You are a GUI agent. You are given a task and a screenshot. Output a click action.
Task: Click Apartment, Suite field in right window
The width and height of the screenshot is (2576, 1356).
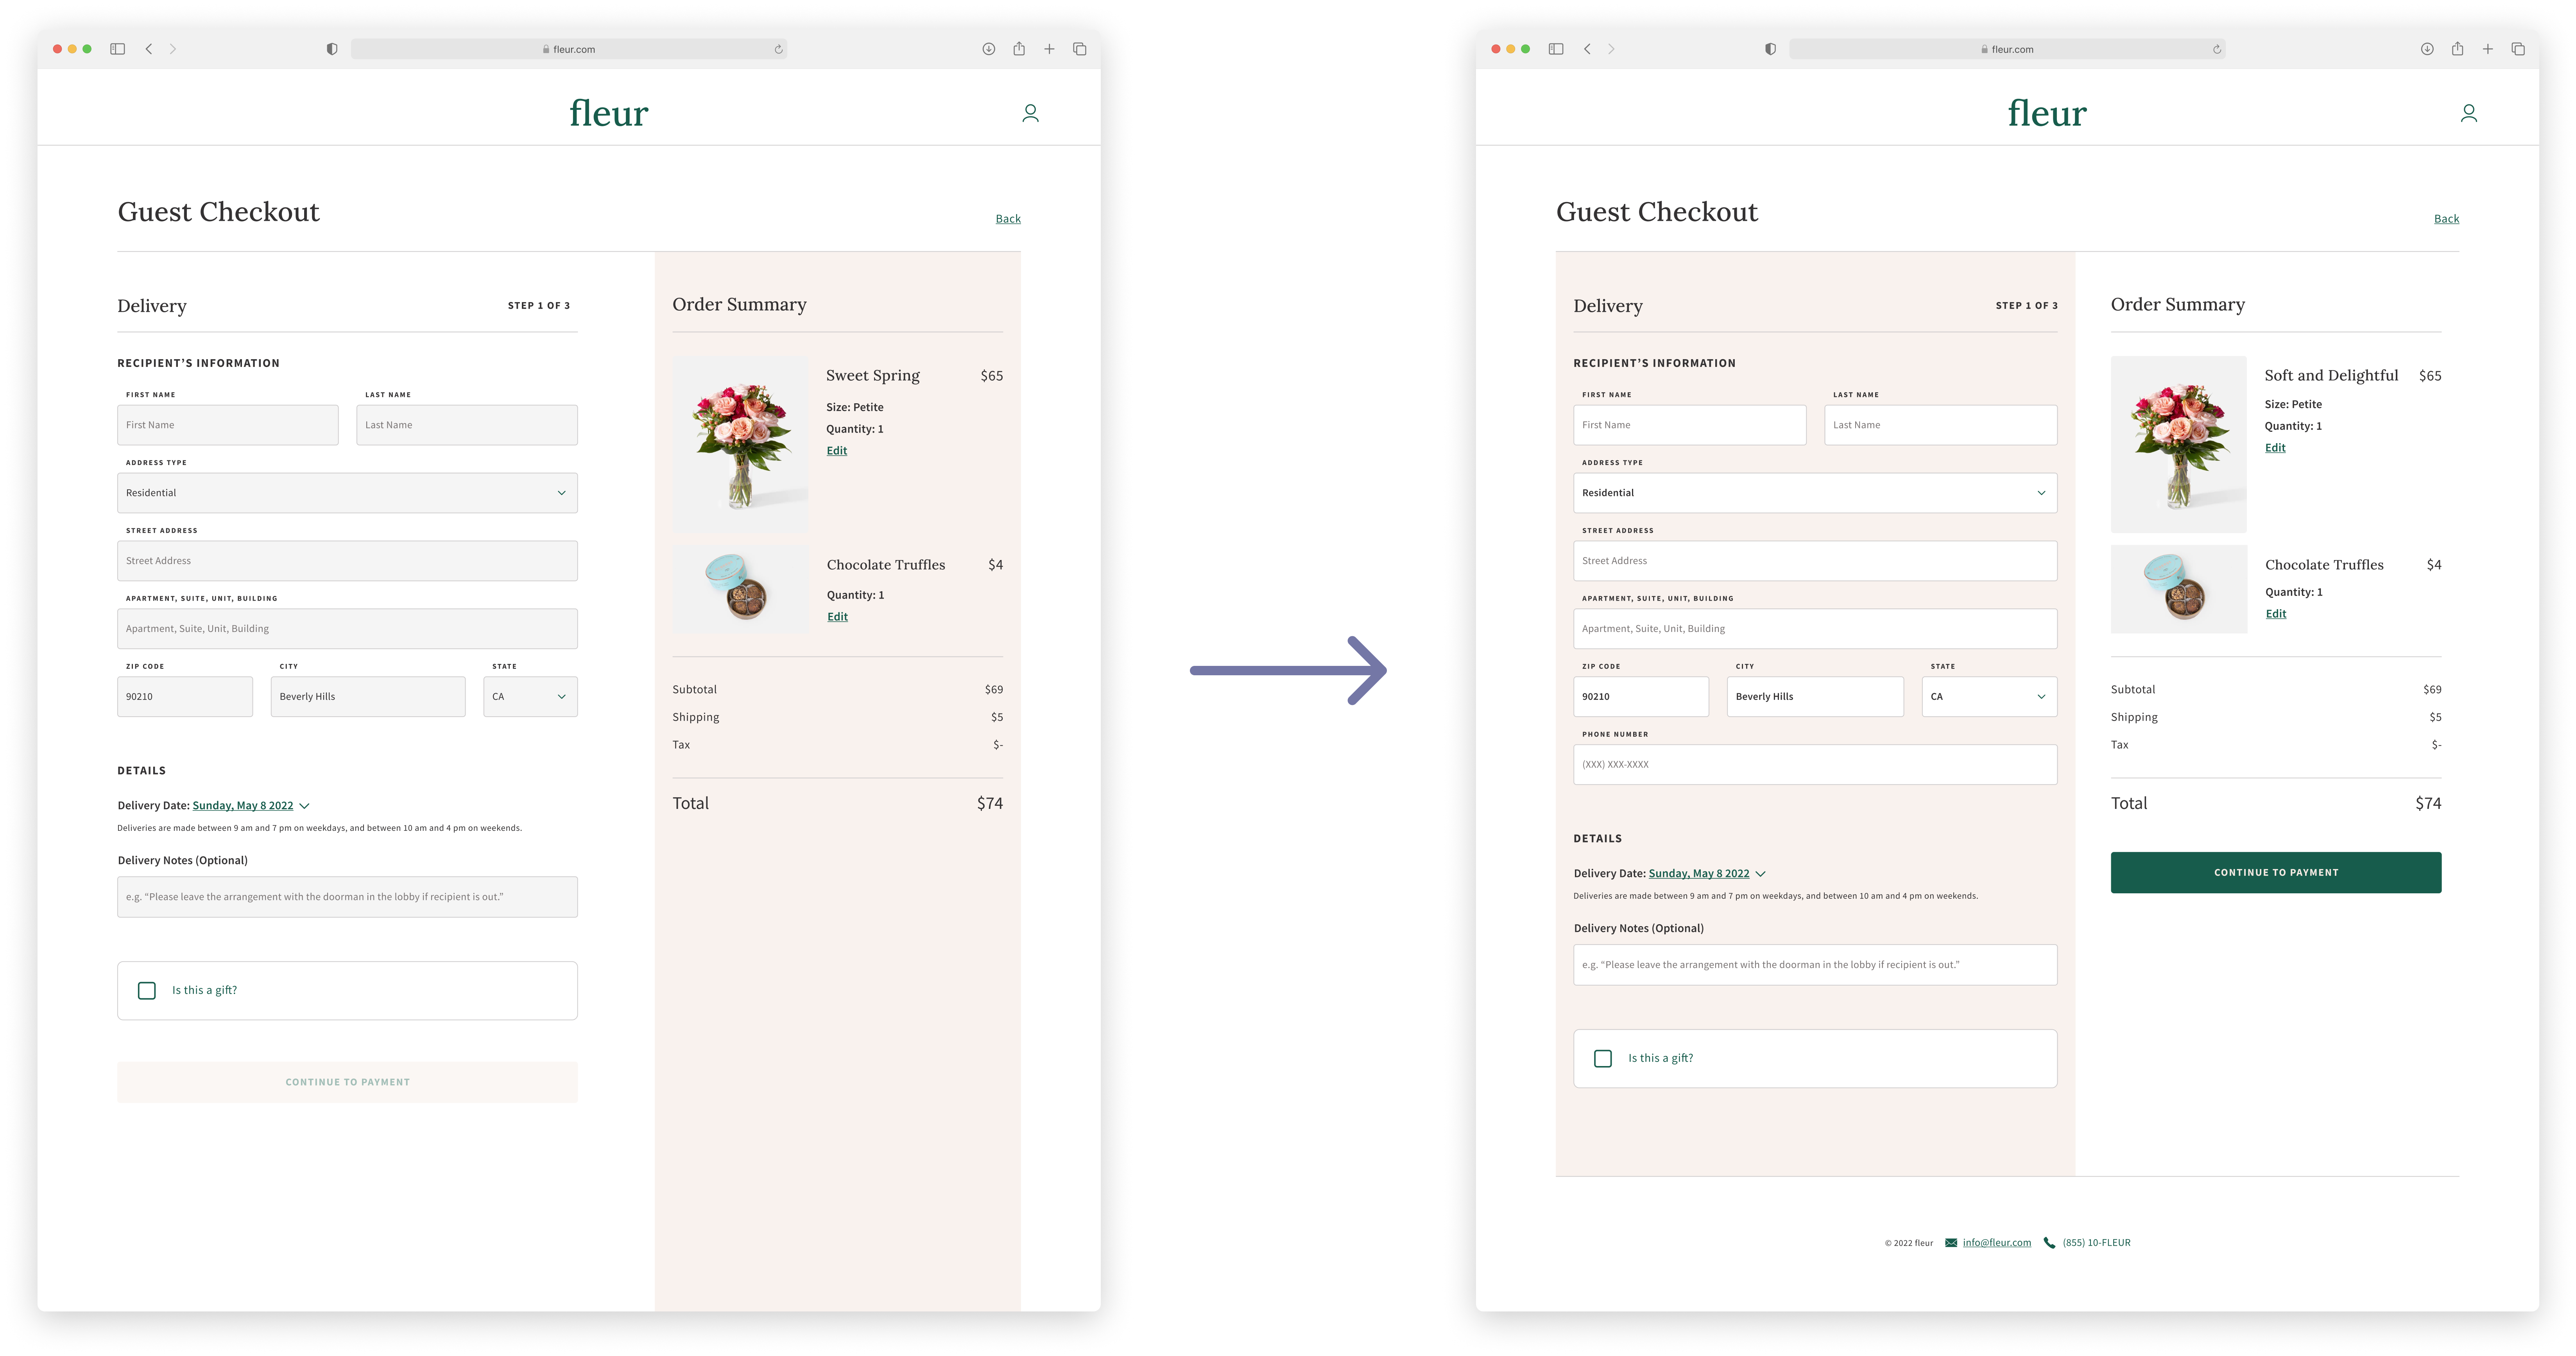pyautogui.click(x=1815, y=629)
